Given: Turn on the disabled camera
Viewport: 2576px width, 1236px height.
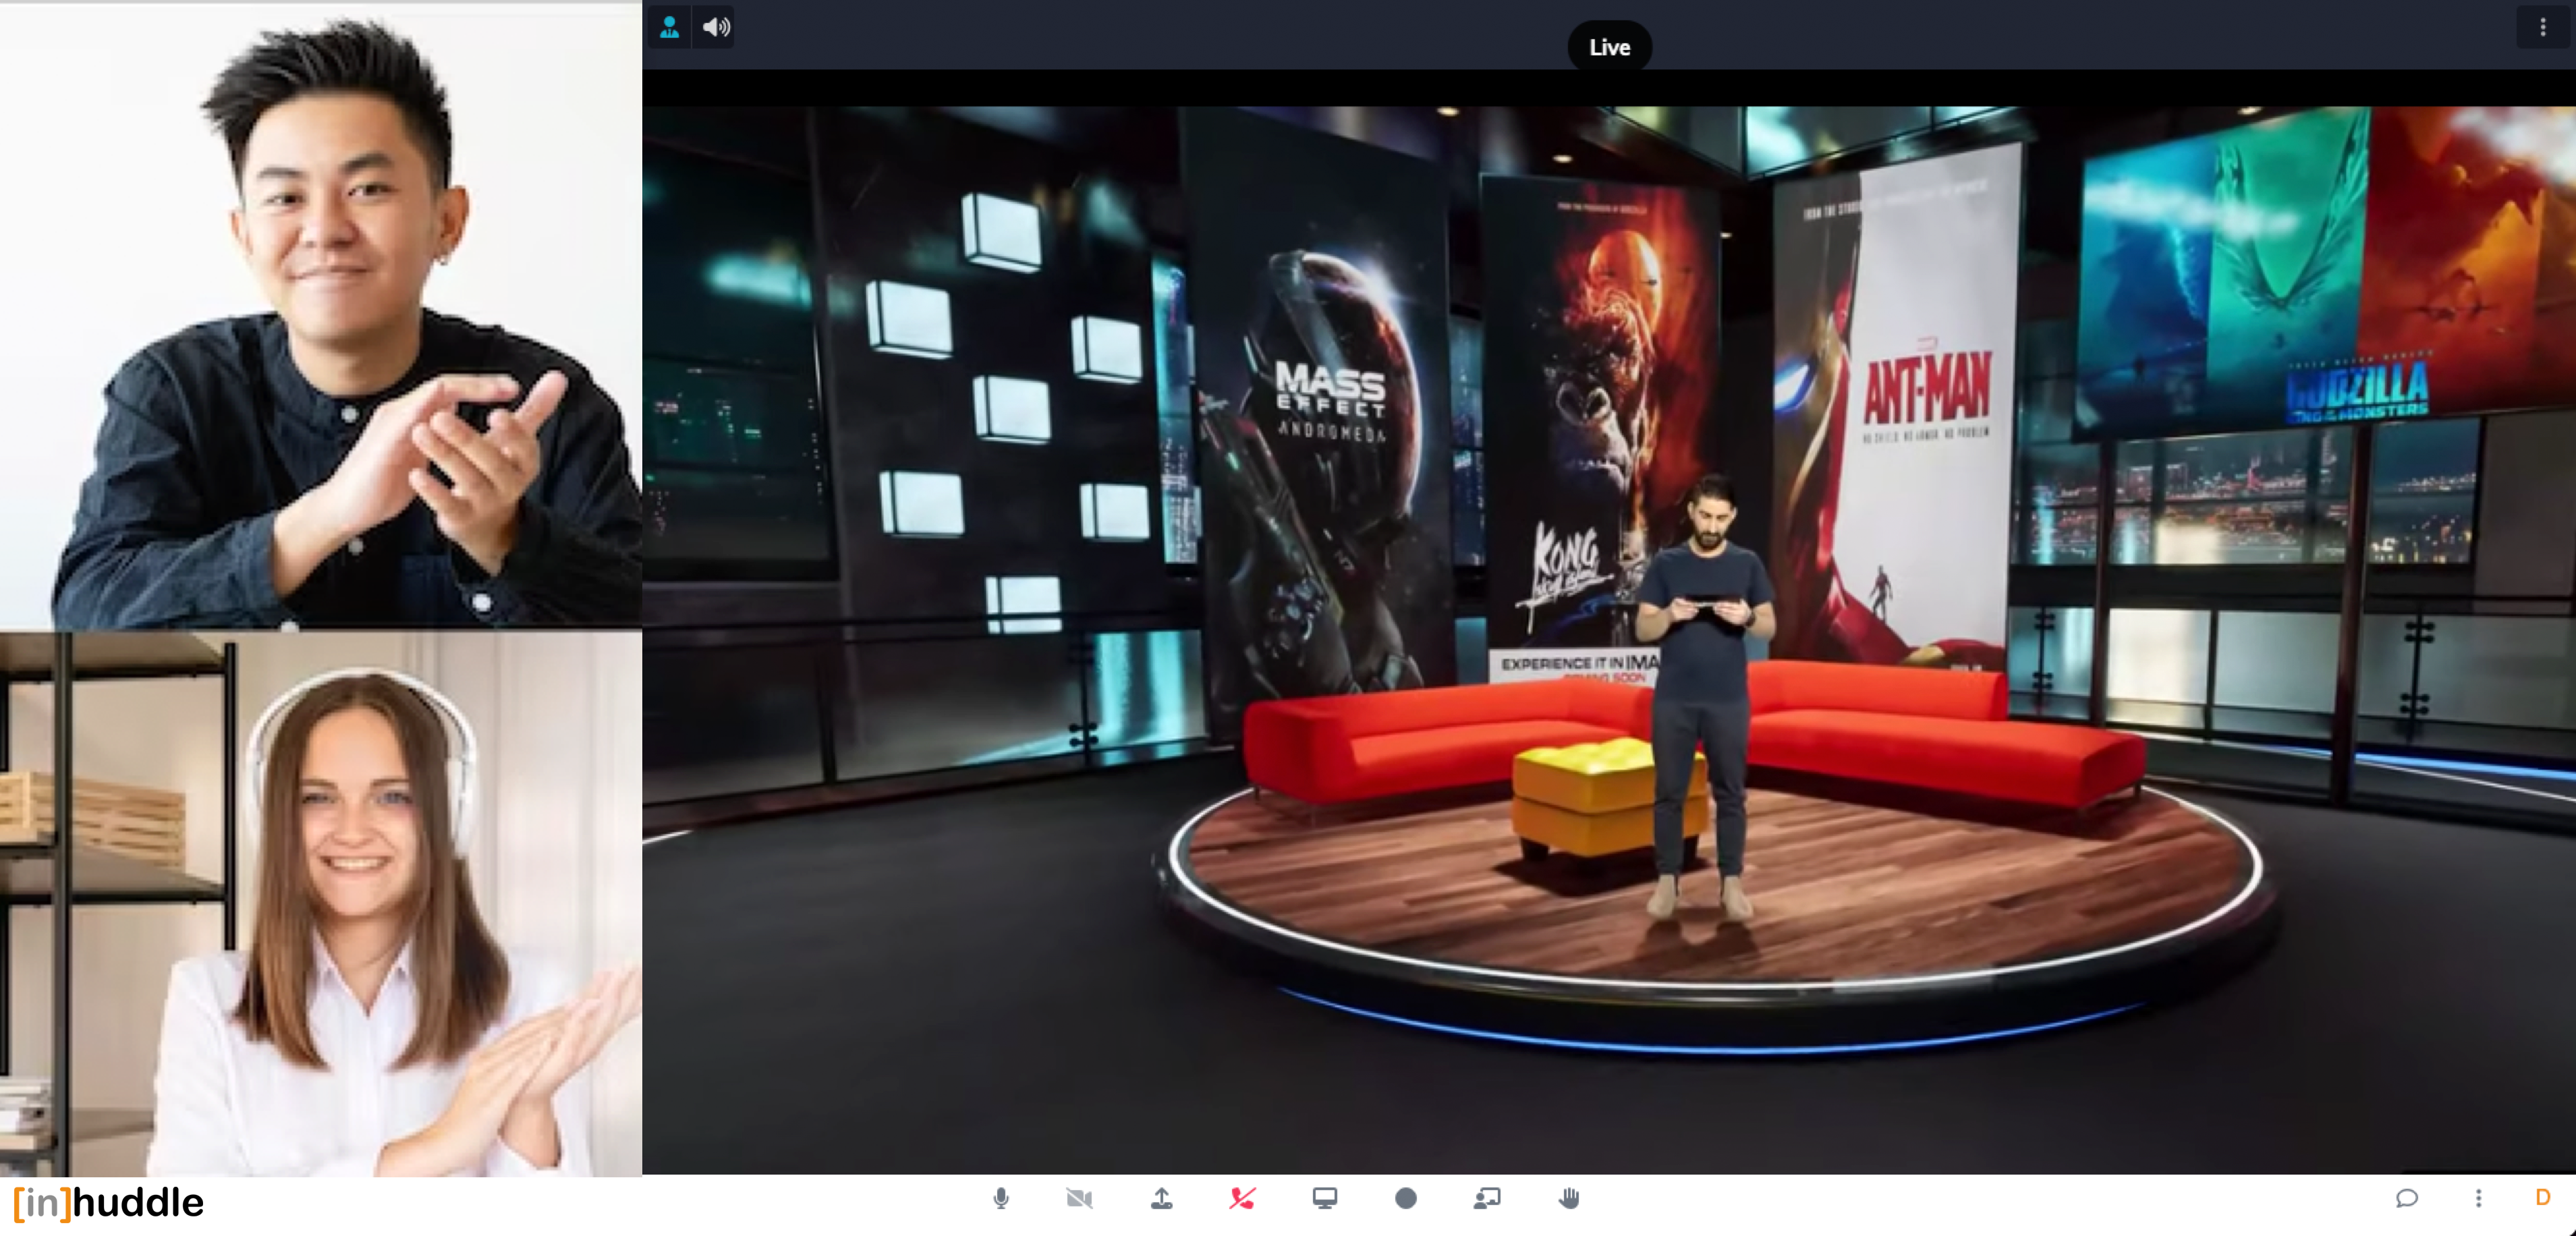Looking at the screenshot, I should 1080,1198.
